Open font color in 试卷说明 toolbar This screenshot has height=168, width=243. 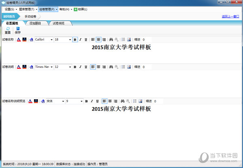(x=19, y=67)
